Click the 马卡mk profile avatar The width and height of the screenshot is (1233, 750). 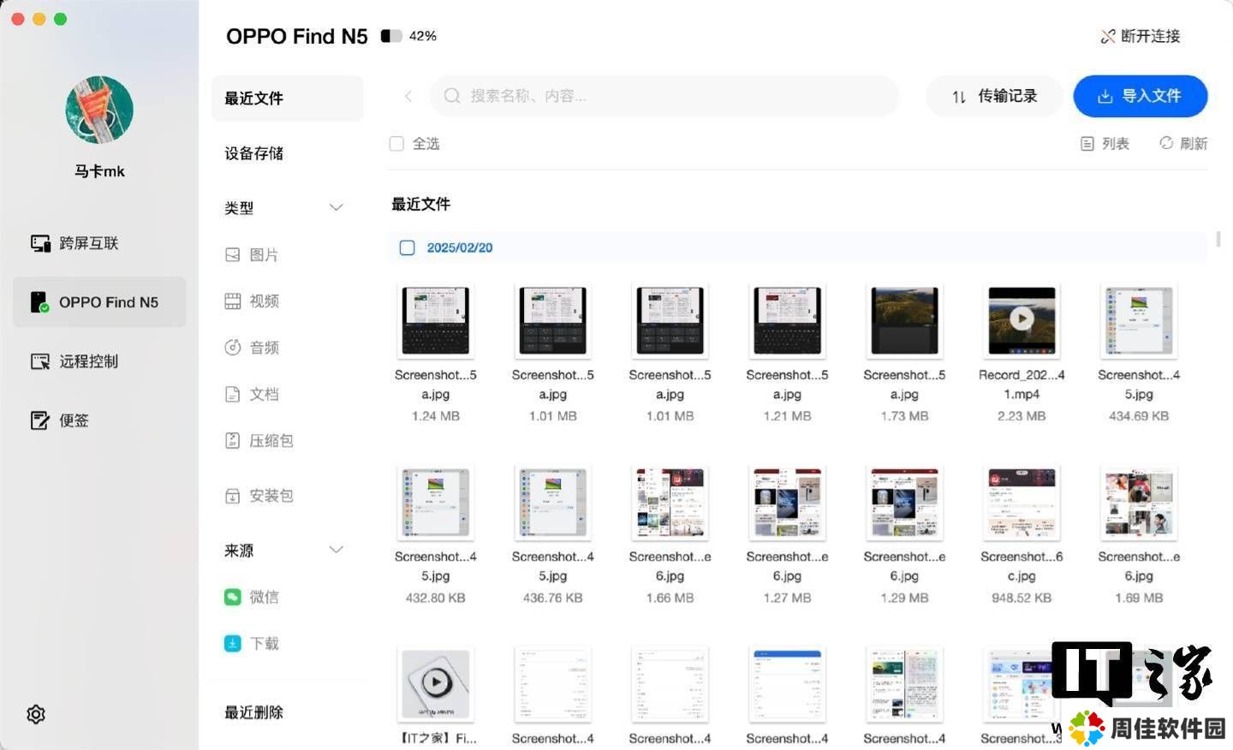[99, 110]
